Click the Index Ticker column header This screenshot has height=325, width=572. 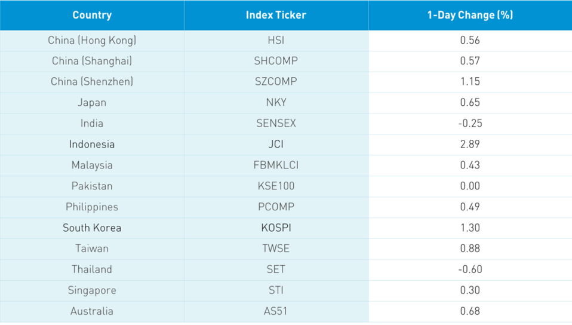pos(276,15)
